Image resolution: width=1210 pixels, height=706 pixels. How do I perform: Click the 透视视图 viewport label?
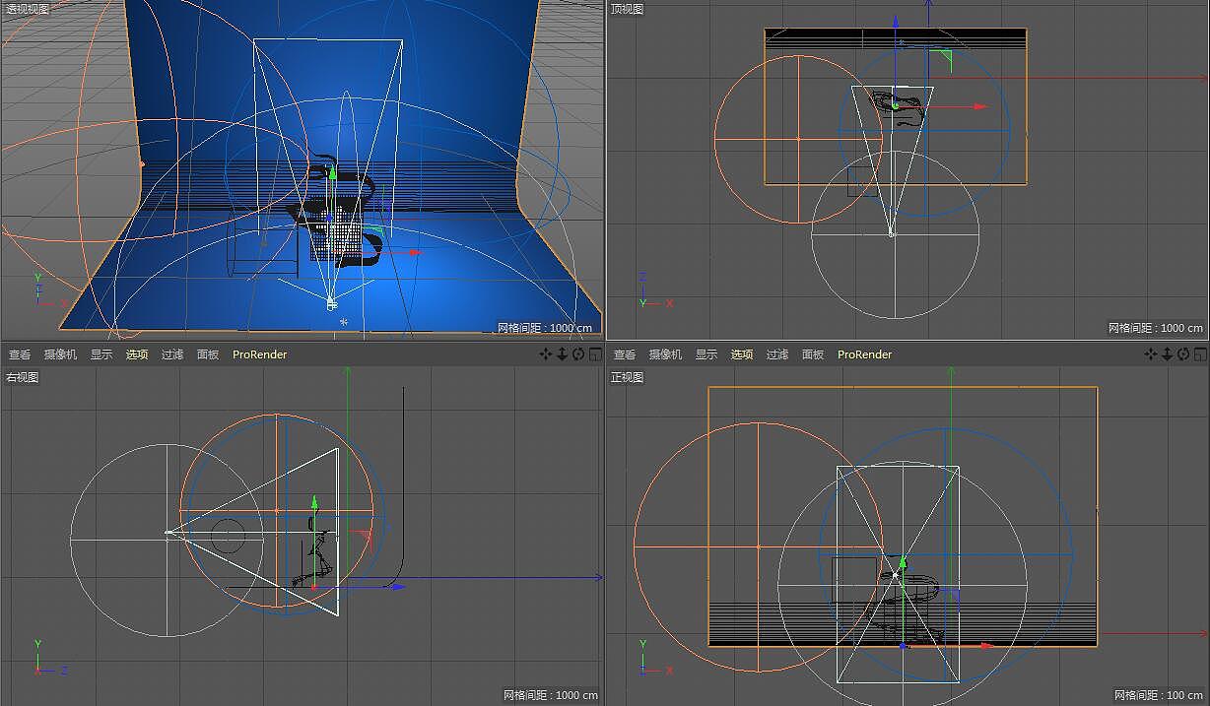27,9
